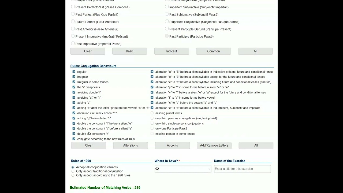The height and width of the screenshot is (193, 343).
Task: Click the 'Basic' tense preset button
Action: coord(130,51)
